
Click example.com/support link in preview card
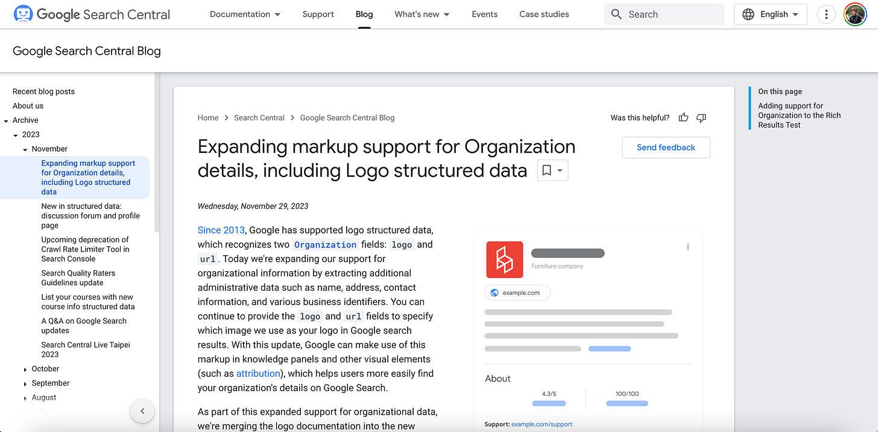pos(542,424)
